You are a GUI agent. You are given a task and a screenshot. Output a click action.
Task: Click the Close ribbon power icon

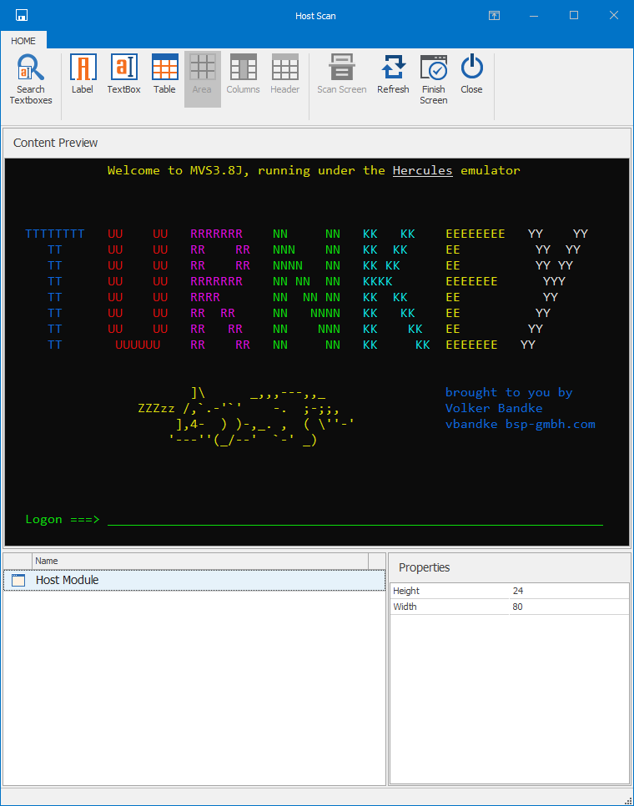pos(471,68)
